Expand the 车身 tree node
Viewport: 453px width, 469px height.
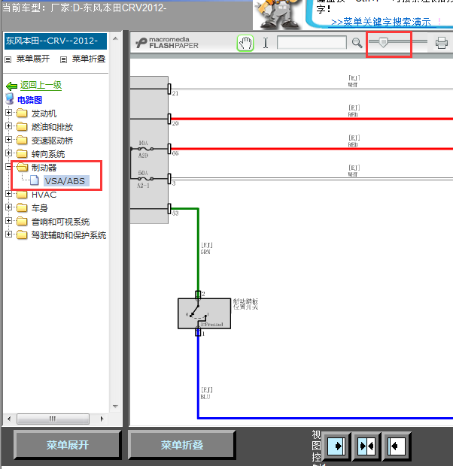(9, 207)
